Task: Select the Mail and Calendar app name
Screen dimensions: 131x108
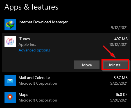Action: point(34,78)
